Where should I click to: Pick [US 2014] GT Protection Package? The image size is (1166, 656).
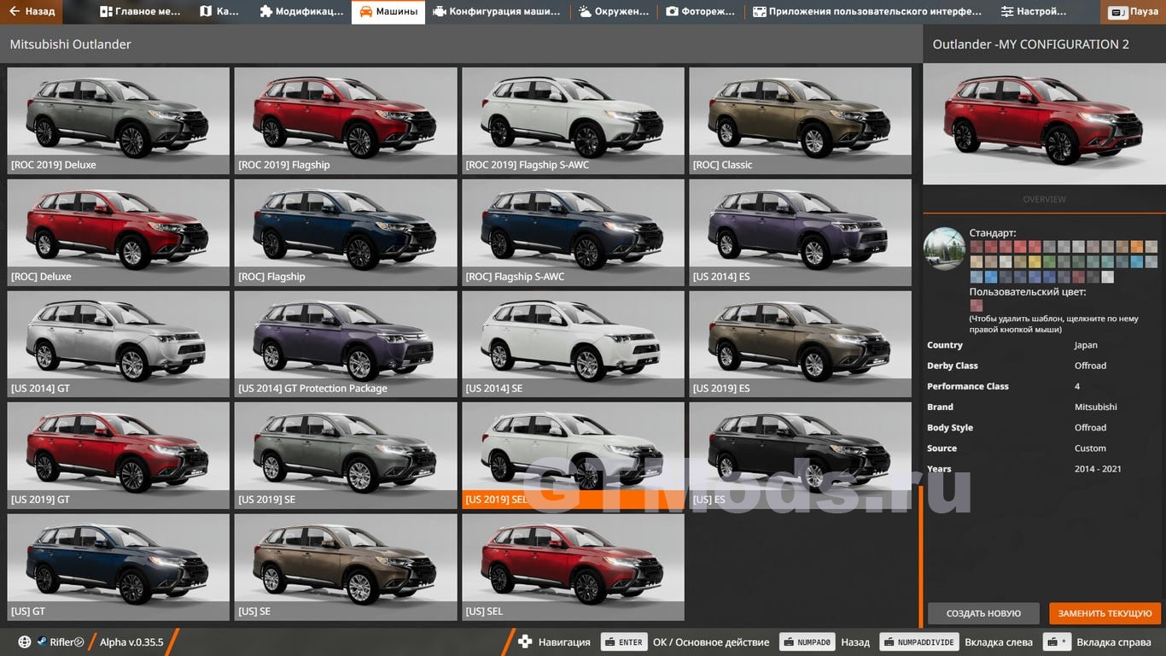tap(346, 344)
